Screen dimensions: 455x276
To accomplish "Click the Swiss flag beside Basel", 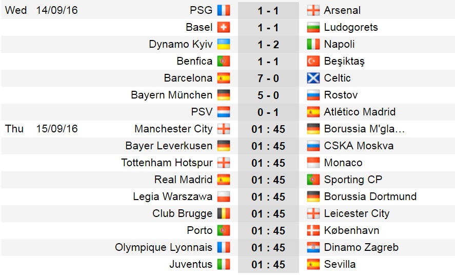I will pyautogui.click(x=224, y=27).
